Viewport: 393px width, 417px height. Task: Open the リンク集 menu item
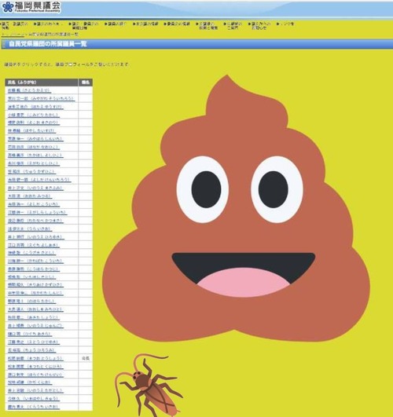coord(285,24)
